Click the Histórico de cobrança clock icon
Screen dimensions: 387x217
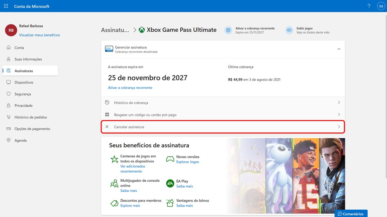[107, 103]
